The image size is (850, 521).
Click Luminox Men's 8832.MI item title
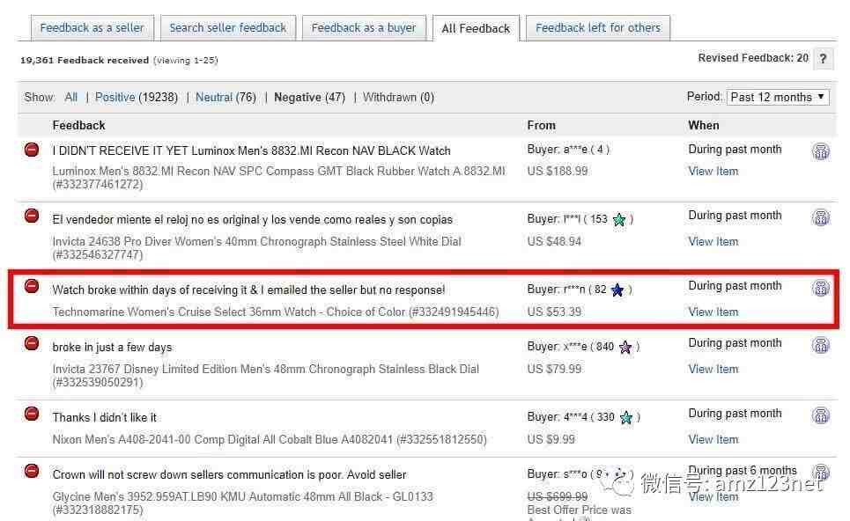[279, 178]
